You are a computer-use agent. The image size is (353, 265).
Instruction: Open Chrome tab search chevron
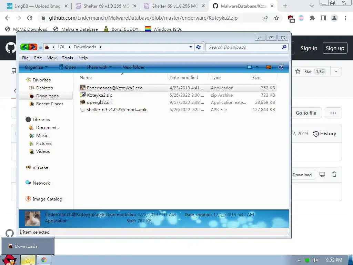coord(312,6)
